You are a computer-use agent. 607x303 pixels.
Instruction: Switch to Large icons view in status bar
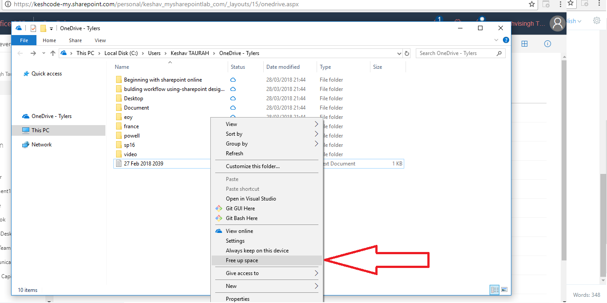click(504, 290)
